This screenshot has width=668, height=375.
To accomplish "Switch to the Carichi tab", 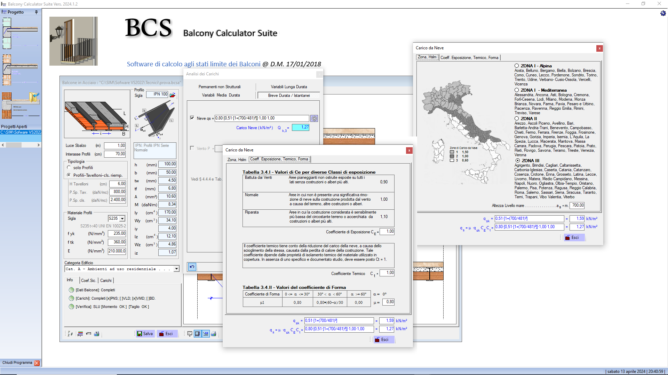I will pos(106,281).
